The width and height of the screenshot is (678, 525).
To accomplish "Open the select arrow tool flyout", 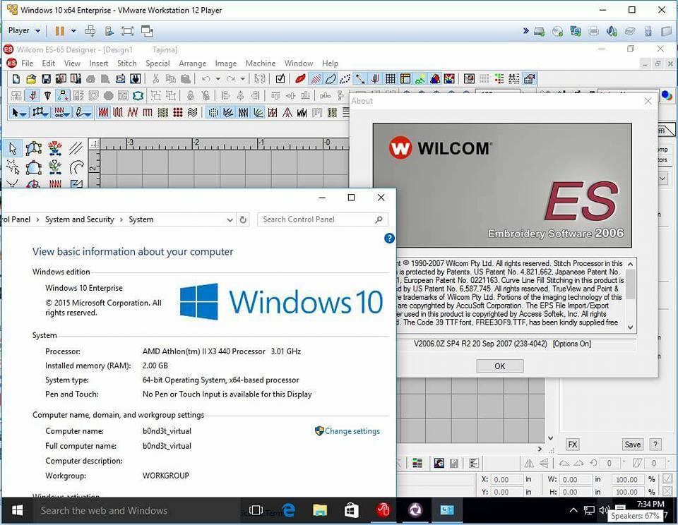I will point(19,112).
